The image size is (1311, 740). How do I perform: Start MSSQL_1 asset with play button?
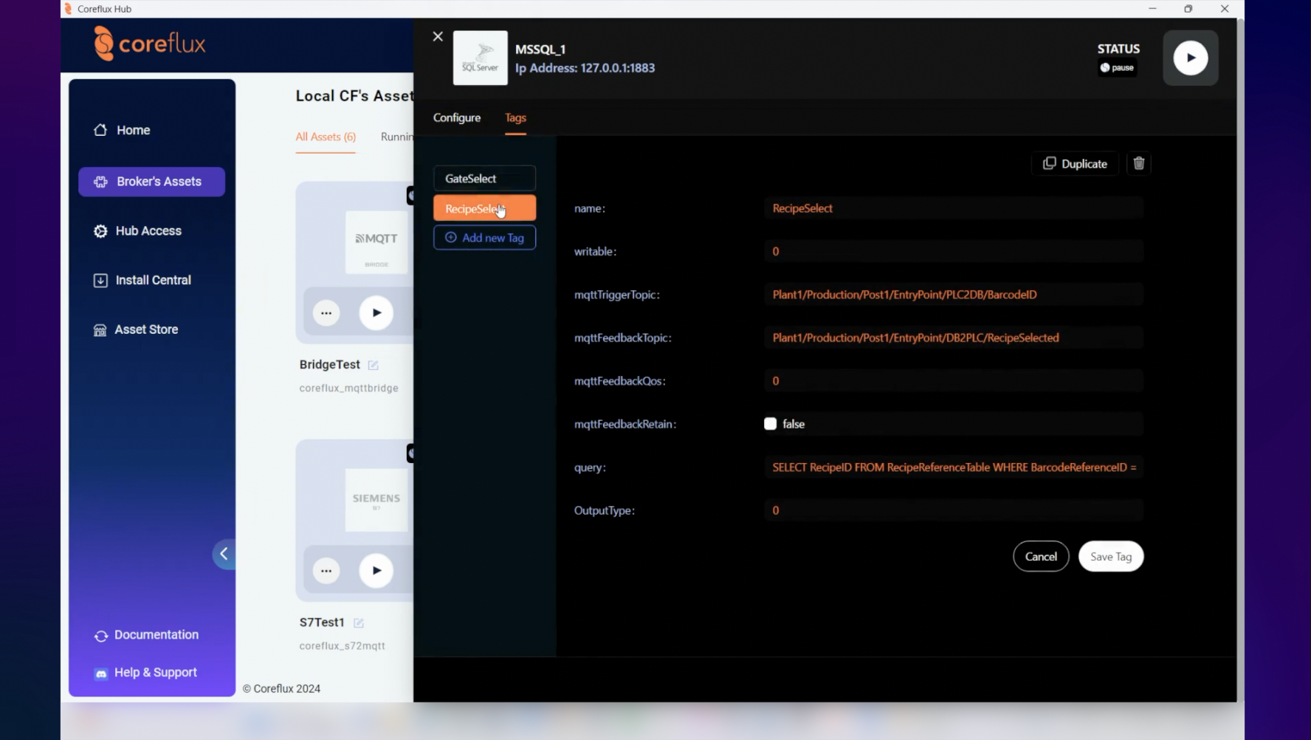pos(1190,58)
